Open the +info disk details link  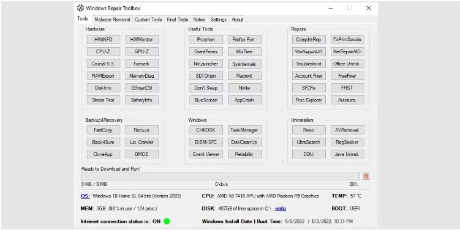280,209
